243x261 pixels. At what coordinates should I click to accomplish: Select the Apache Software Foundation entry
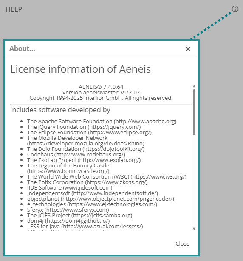pyautogui.click(x=102, y=121)
